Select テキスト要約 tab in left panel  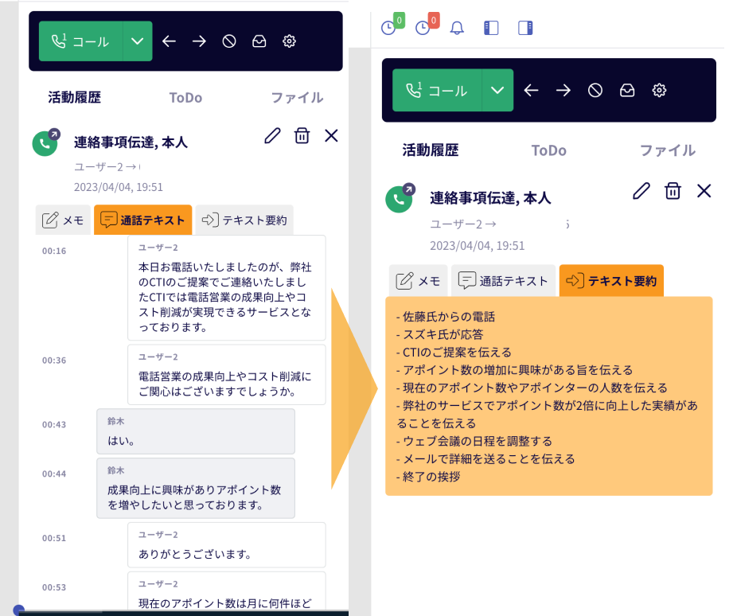[x=244, y=220]
